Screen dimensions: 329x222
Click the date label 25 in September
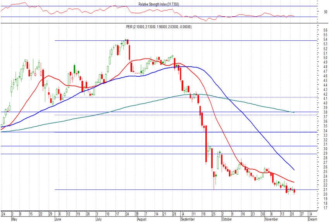pos(214,214)
